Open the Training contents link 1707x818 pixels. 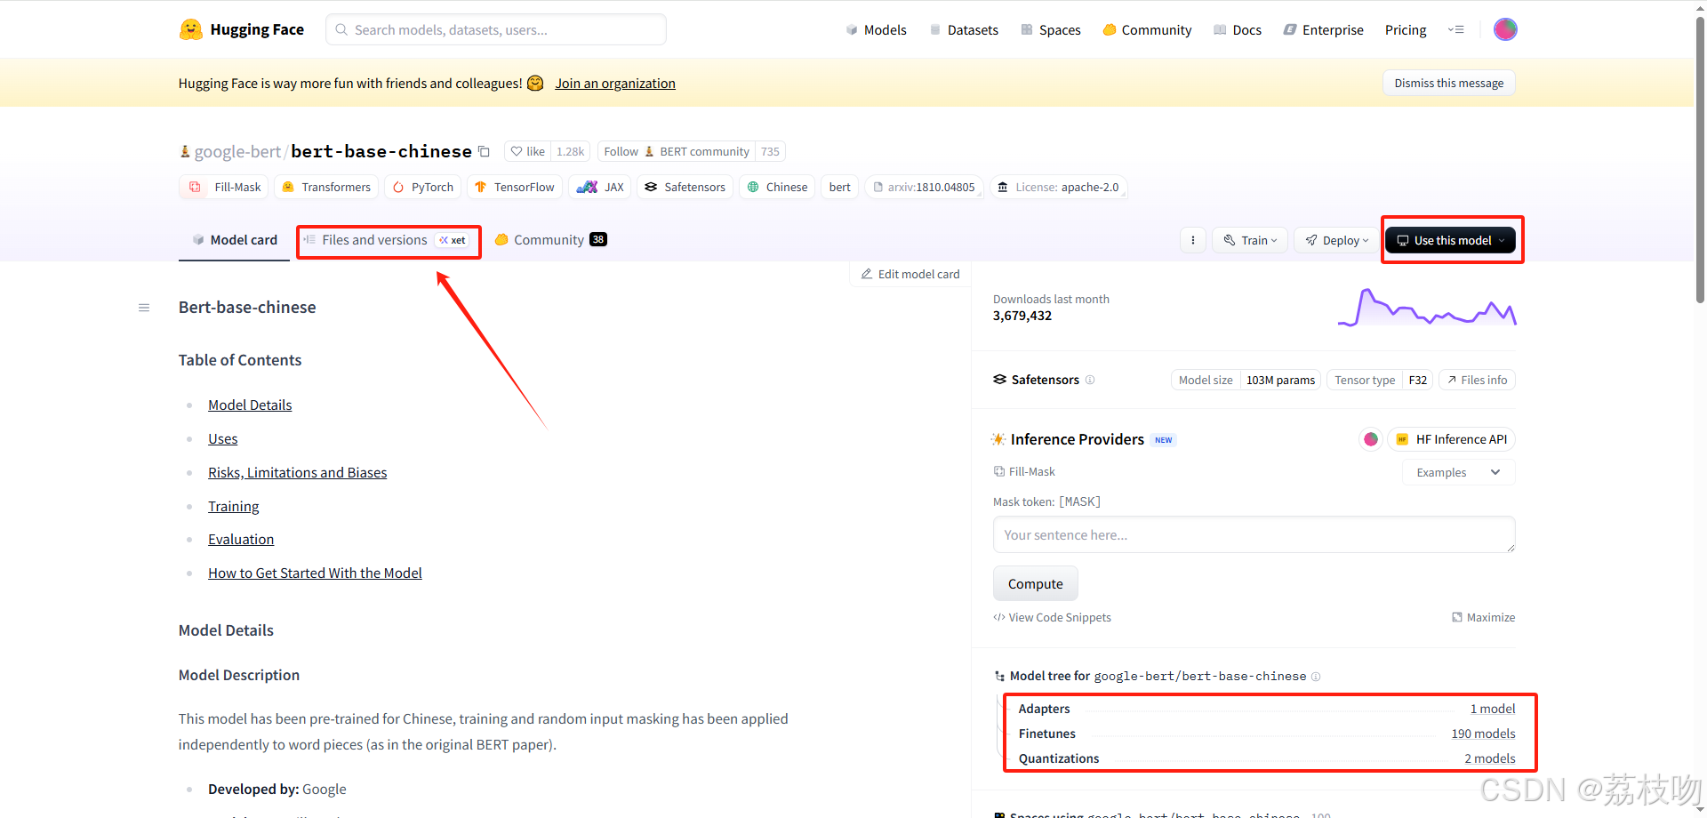234,506
